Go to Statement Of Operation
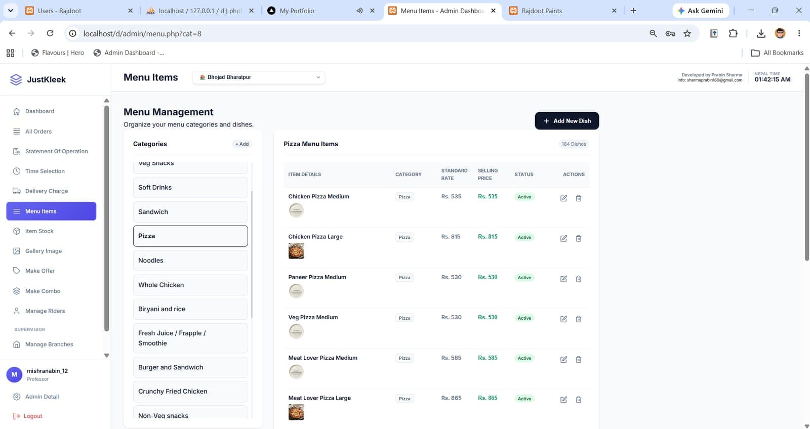The height and width of the screenshot is (429, 810). pyautogui.click(x=51, y=151)
